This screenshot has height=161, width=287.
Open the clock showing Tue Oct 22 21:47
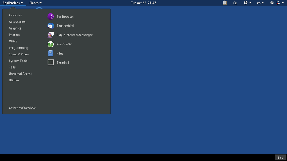click(x=143, y=3)
